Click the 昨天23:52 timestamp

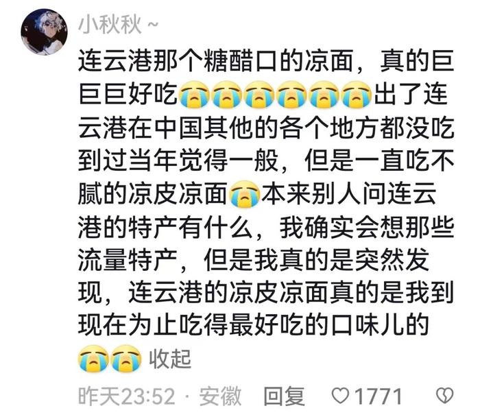click(127, 396)
